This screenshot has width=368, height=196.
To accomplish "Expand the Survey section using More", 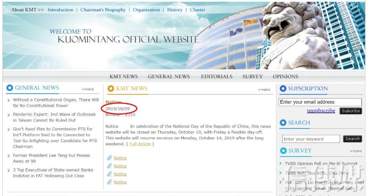I will click(x=356, y=151).
